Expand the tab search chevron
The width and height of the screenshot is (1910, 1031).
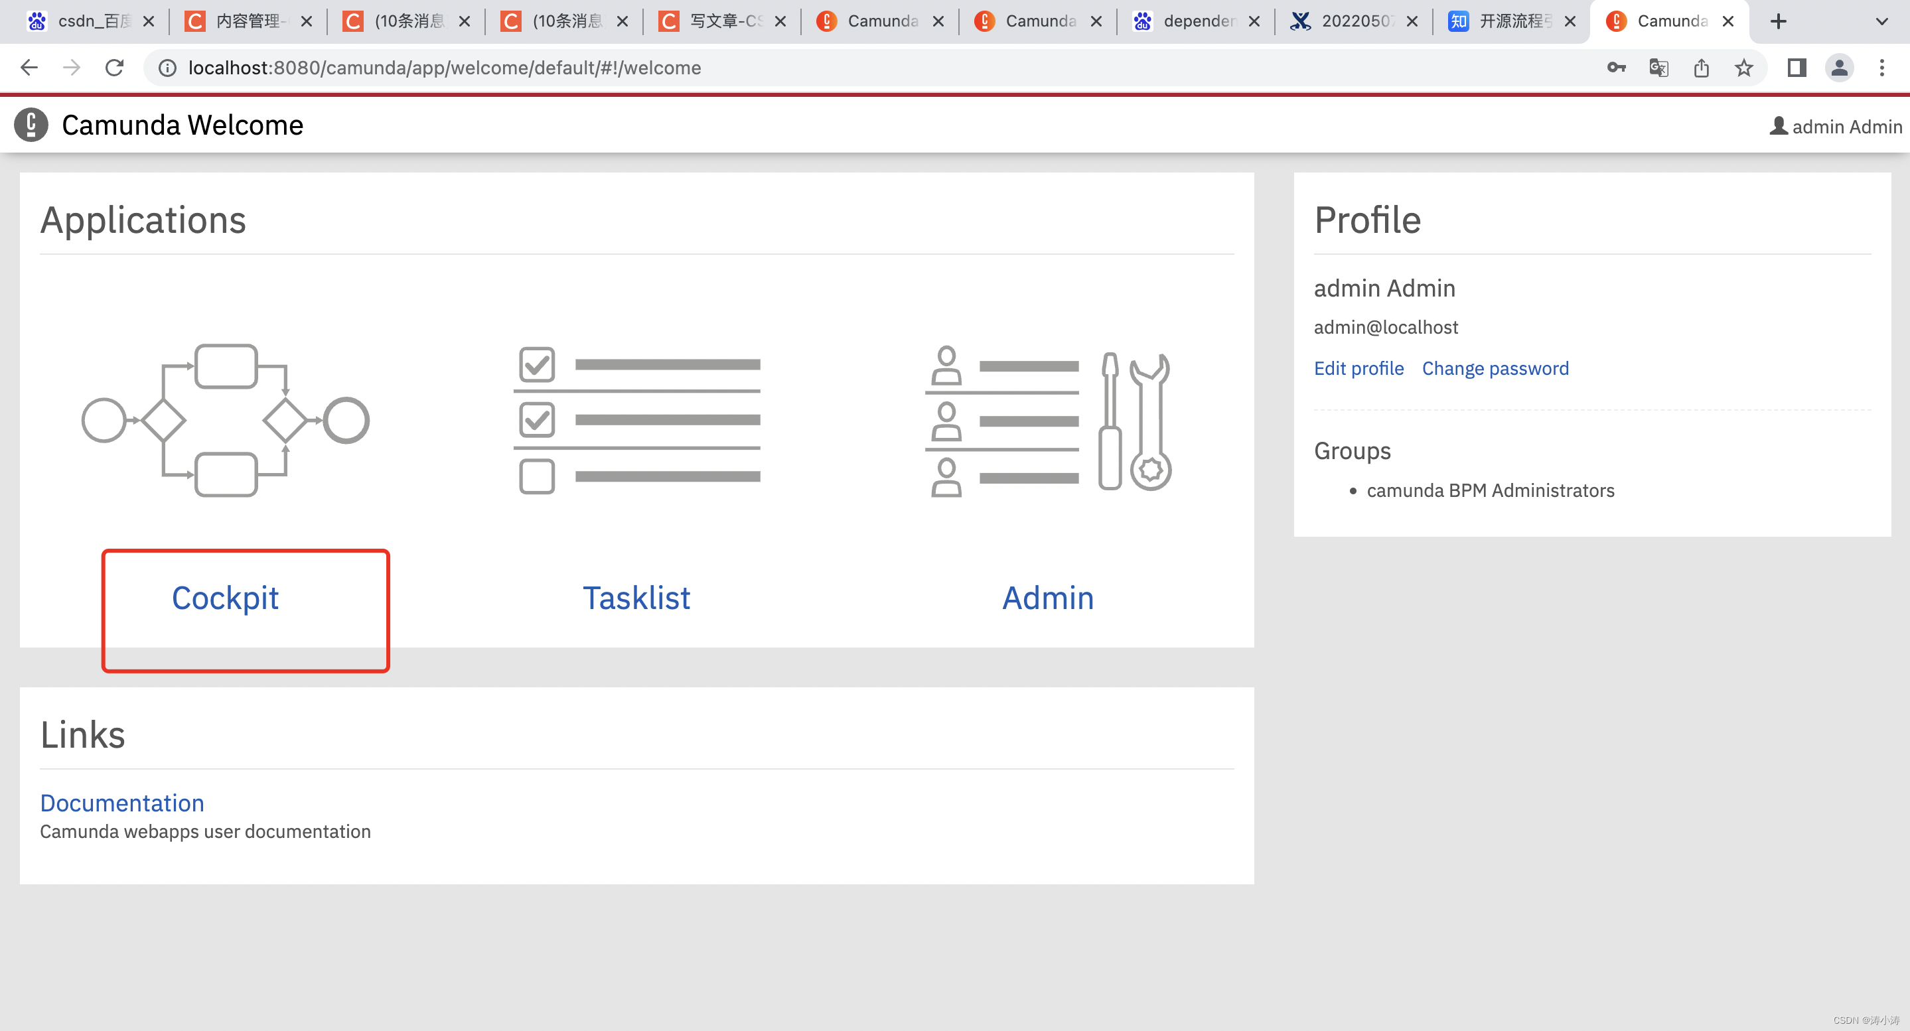1882,21
